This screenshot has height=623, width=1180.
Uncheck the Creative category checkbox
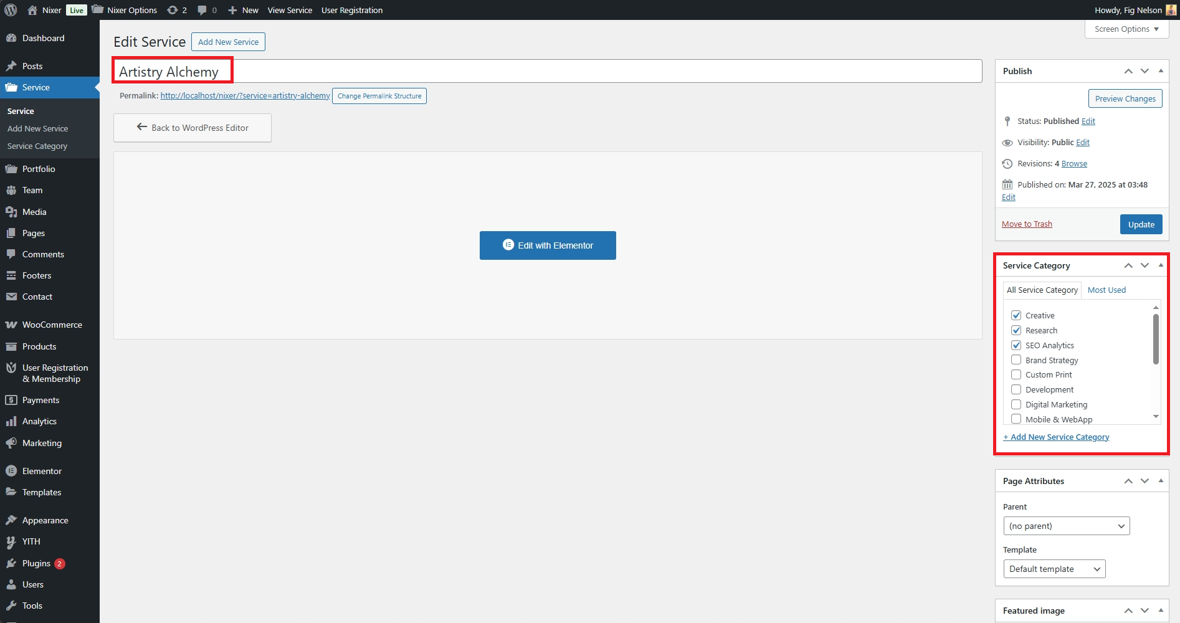pos(1016,315)
